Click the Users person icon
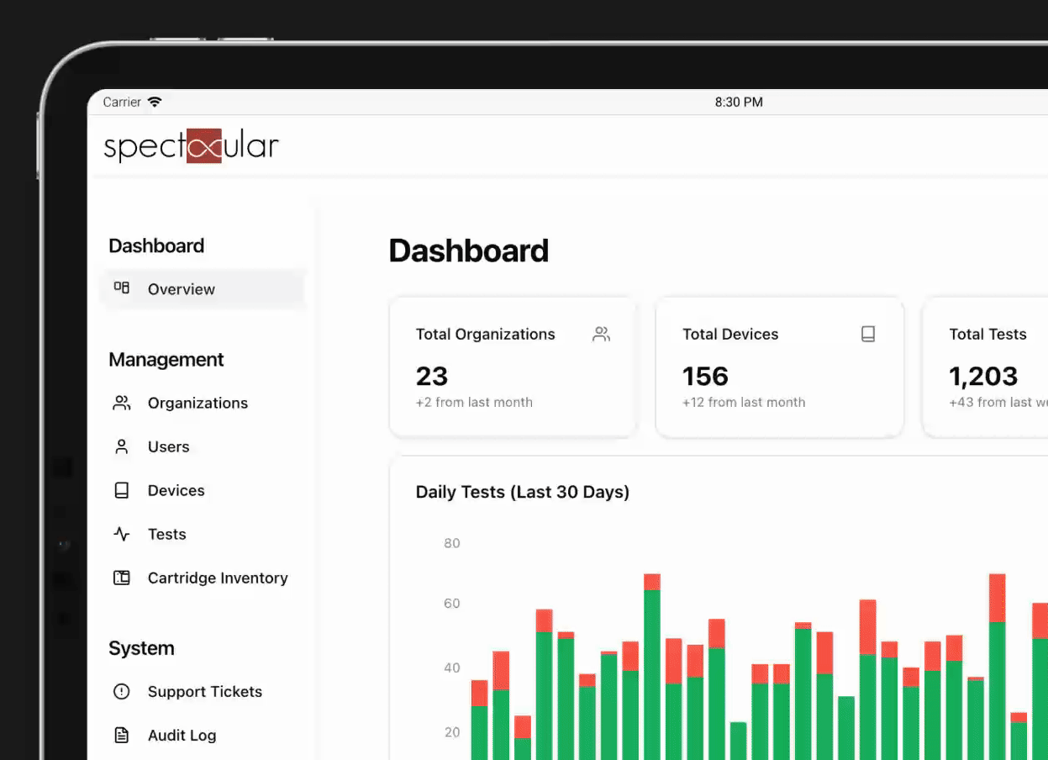The width and height of the screenshot is (1048, 760). pos(123,446)
